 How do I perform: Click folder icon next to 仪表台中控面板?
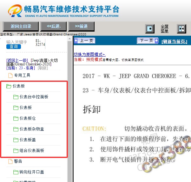16,97
